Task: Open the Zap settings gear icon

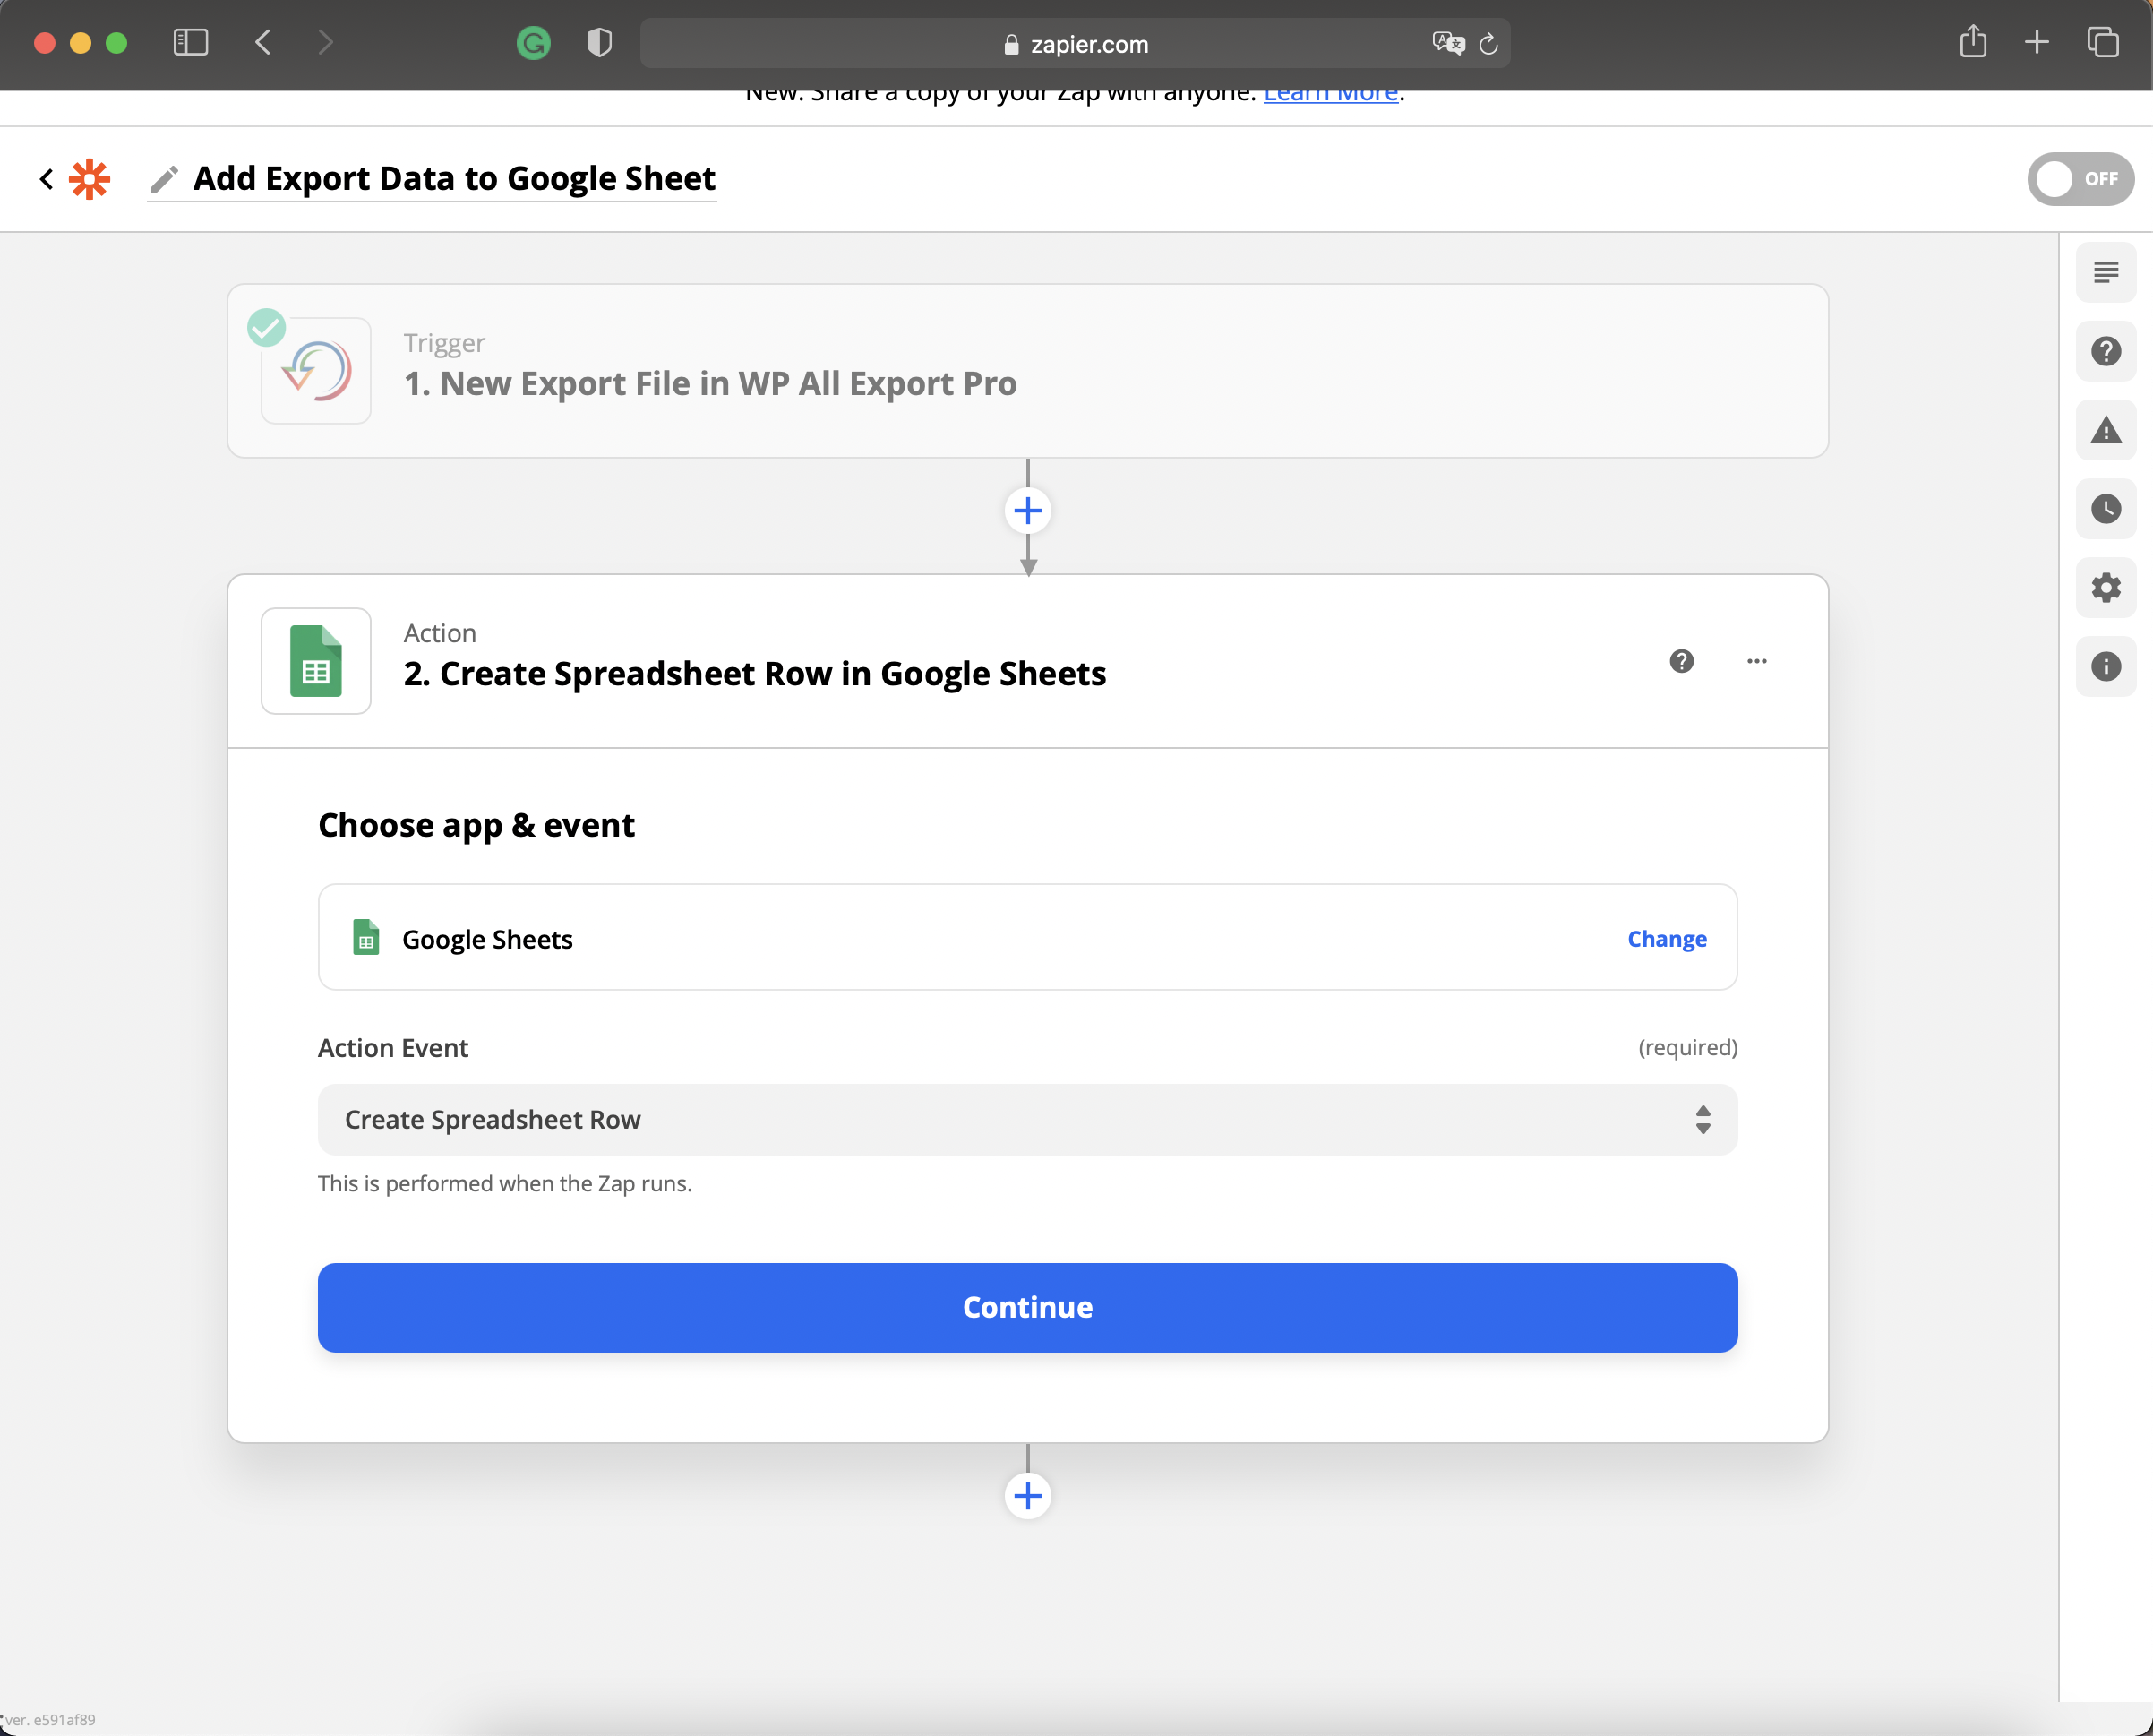Action: 2105,587
